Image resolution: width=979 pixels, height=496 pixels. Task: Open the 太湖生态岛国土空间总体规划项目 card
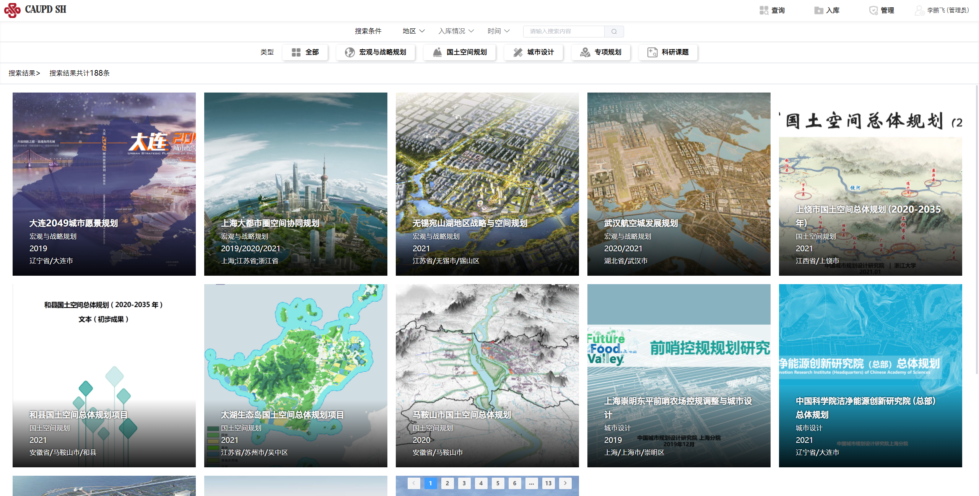click(x=296, y=376)
